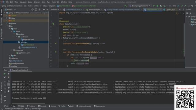
Task: Reload Gradle projects with refresh icon
Action: (187, 13)
